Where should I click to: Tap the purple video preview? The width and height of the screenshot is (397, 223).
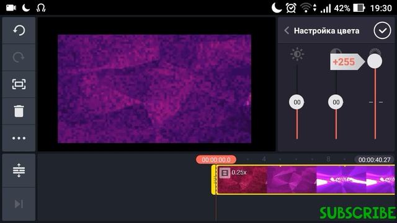tap(154, 89)
